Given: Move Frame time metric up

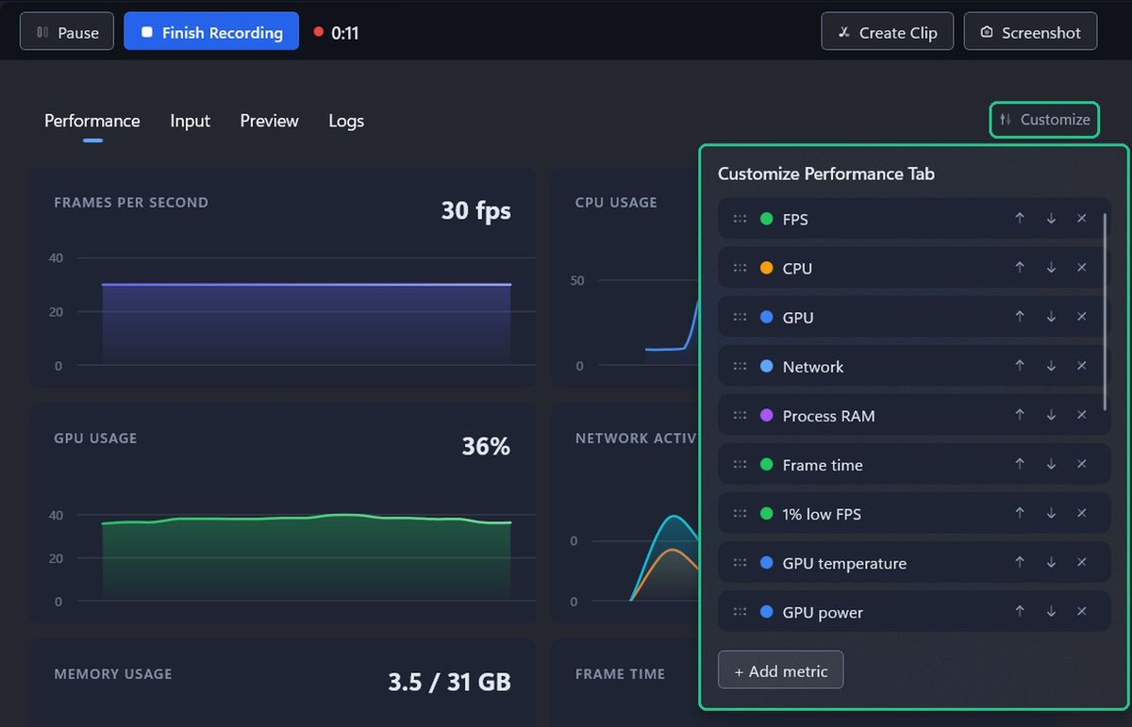Looking at the screenshot, I should pos(1020,464).
